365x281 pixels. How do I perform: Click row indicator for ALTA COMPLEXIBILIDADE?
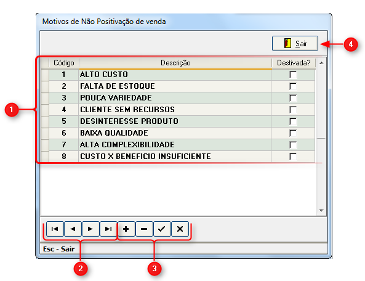click(x=45, y=145)
